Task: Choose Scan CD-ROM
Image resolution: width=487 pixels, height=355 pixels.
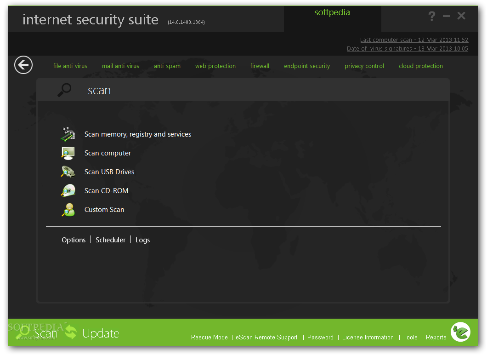Action: coord(106,190)
